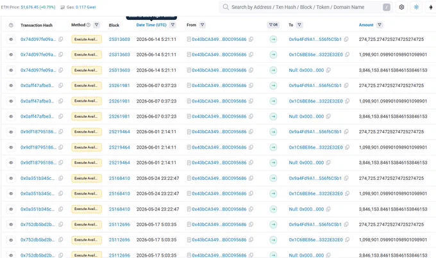Open the Gas 0.117 Gwei tracker link

point(85,7)
